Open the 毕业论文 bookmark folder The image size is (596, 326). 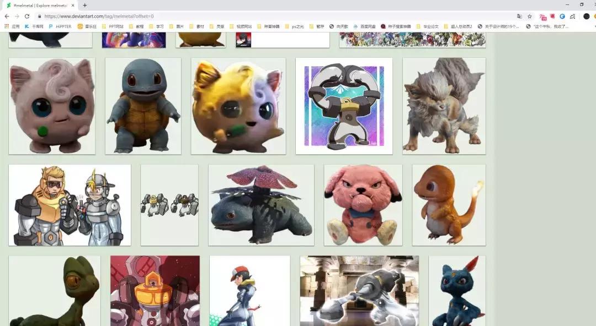click(428, 26)
